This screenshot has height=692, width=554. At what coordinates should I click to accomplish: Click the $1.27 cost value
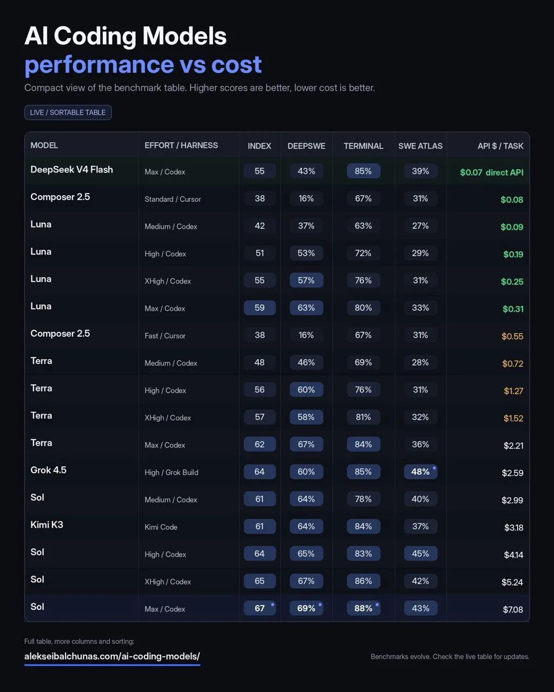coord(513,391)
